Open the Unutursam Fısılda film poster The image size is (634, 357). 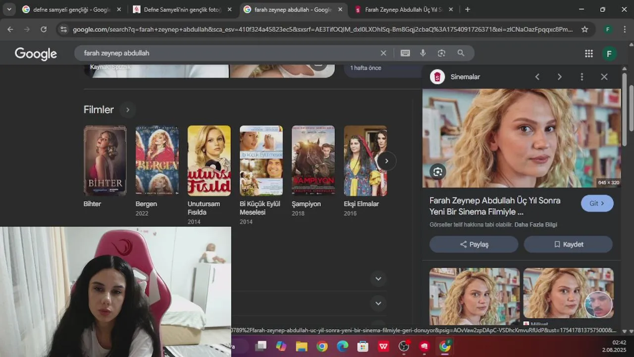click(209, 161)
